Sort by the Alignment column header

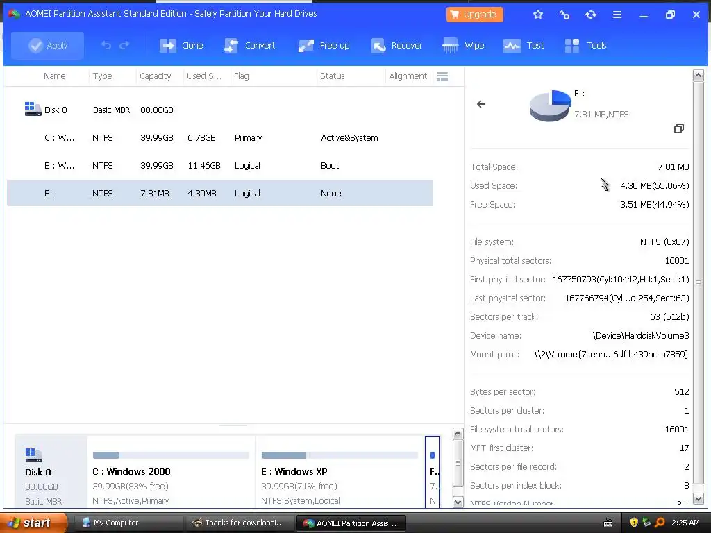408,76
